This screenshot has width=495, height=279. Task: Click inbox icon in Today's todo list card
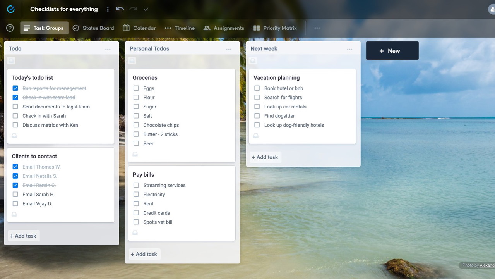pos(14,136)
